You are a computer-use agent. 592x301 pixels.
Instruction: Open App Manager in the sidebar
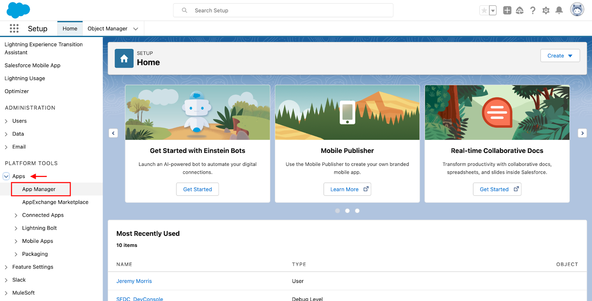tap(39, 189)
